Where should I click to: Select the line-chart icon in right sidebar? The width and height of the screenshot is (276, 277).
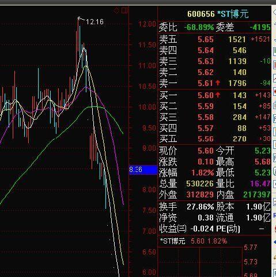275,78
